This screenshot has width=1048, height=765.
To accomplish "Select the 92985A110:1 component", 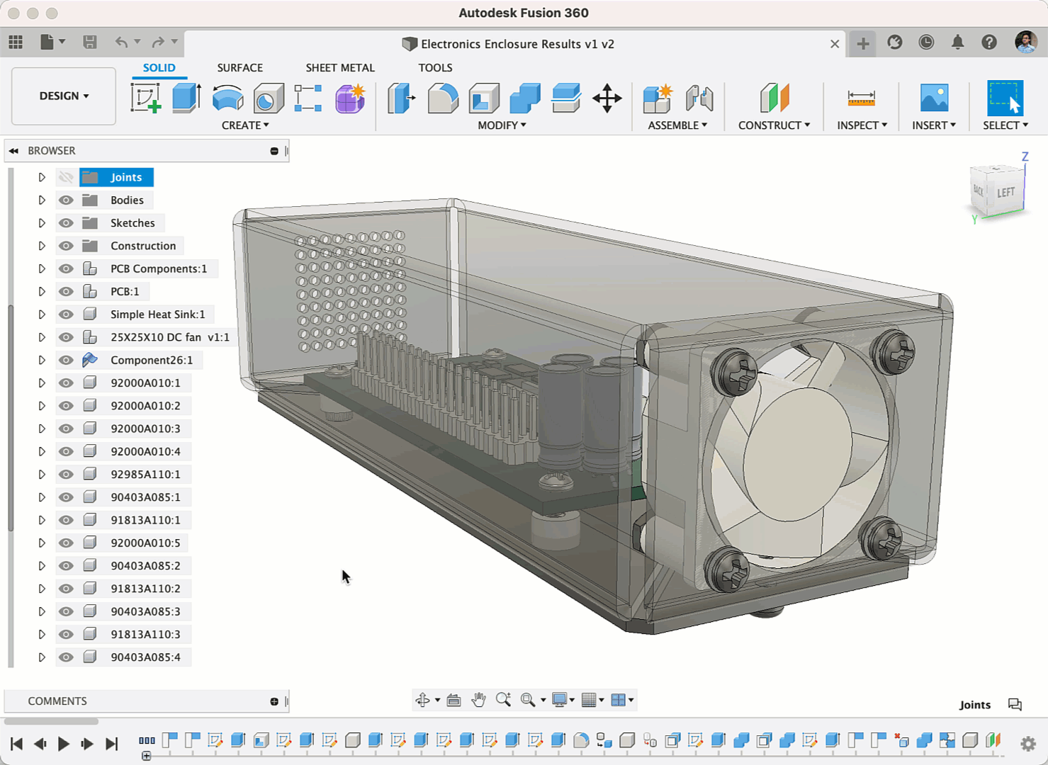I will (145, 475).
